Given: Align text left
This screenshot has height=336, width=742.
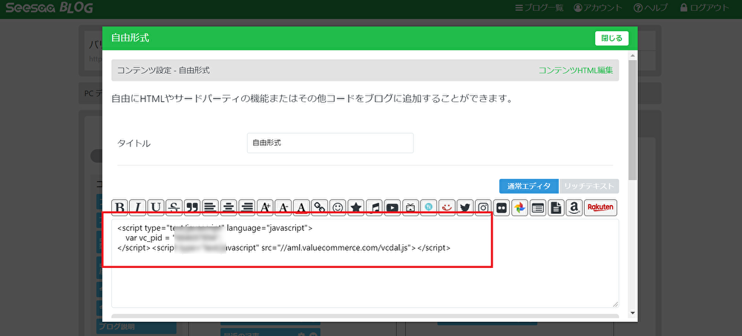Looking at the screenshot, I should coord(211,207).
